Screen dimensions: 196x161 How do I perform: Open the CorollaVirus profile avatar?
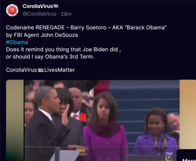[x=12, y=10]
